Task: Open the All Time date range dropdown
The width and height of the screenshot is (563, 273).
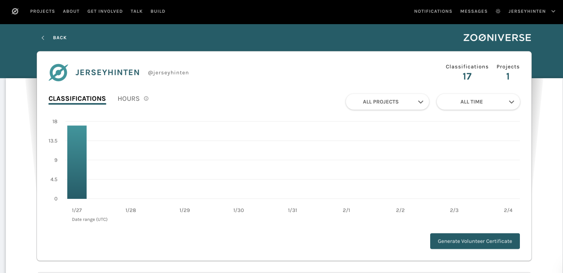Action: 478,102
